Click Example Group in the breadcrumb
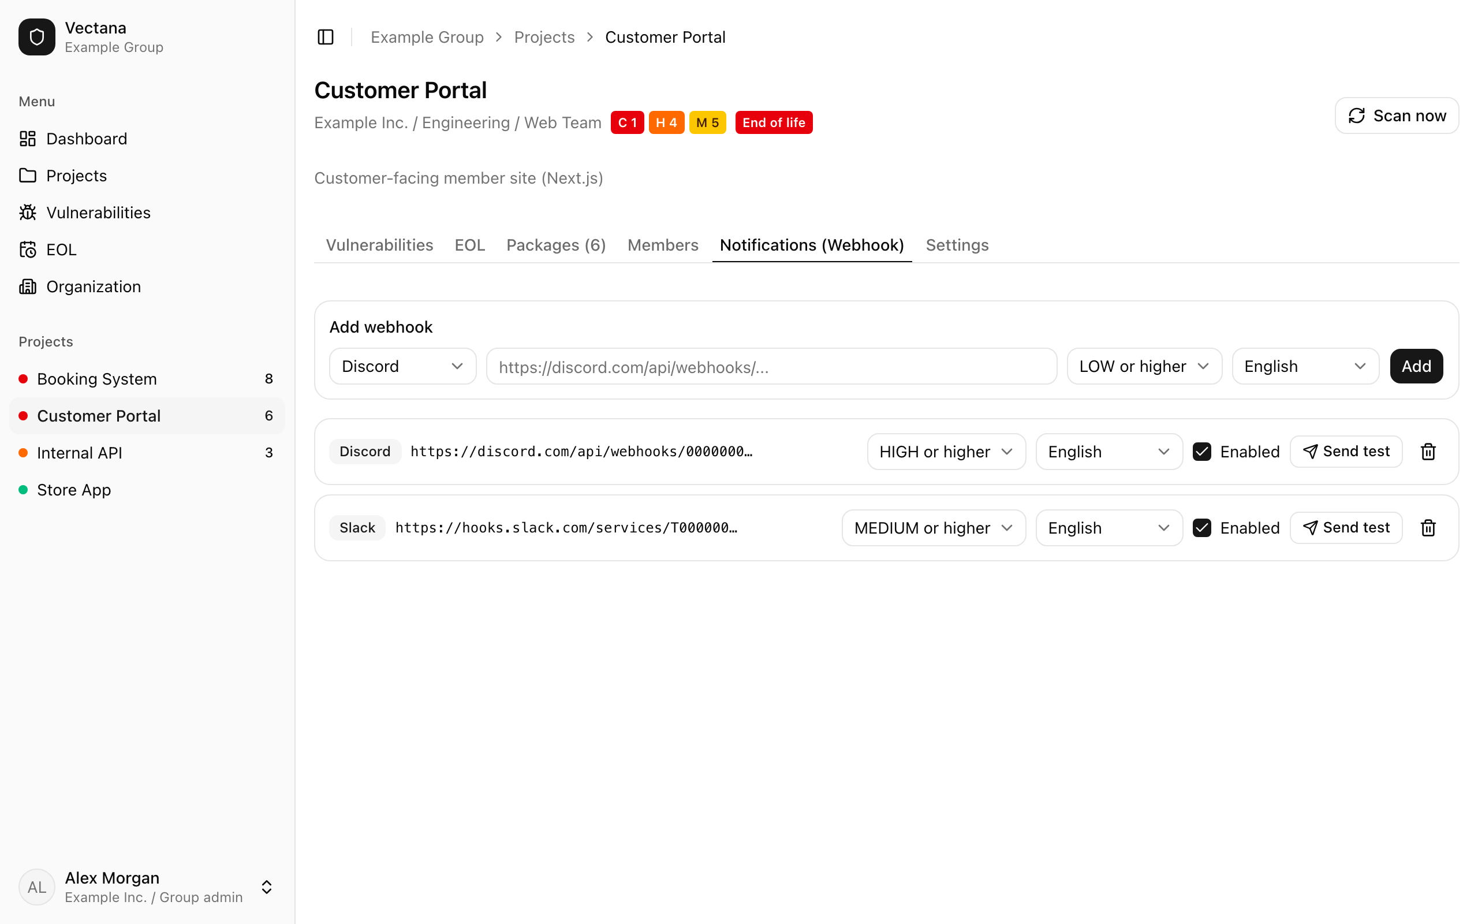The image size is (1478, 924). click(x=427, y=38)
